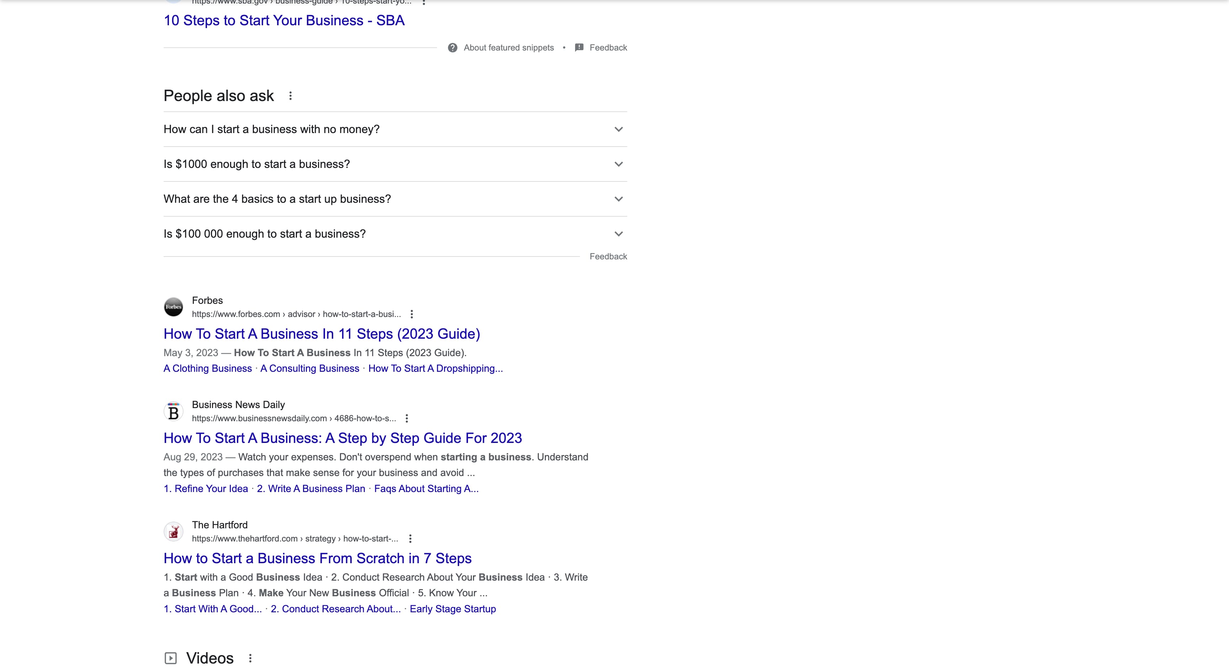This screenshot has height=671, width=1229.
Task: Click the People also ask heading
Action: (218, 96)
